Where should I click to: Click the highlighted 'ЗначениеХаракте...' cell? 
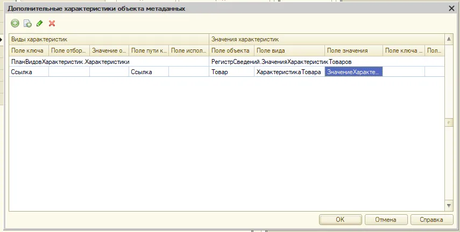pos(353,72)
